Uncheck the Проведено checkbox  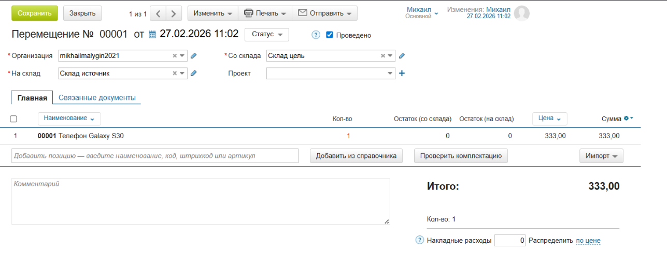(330, 35)
